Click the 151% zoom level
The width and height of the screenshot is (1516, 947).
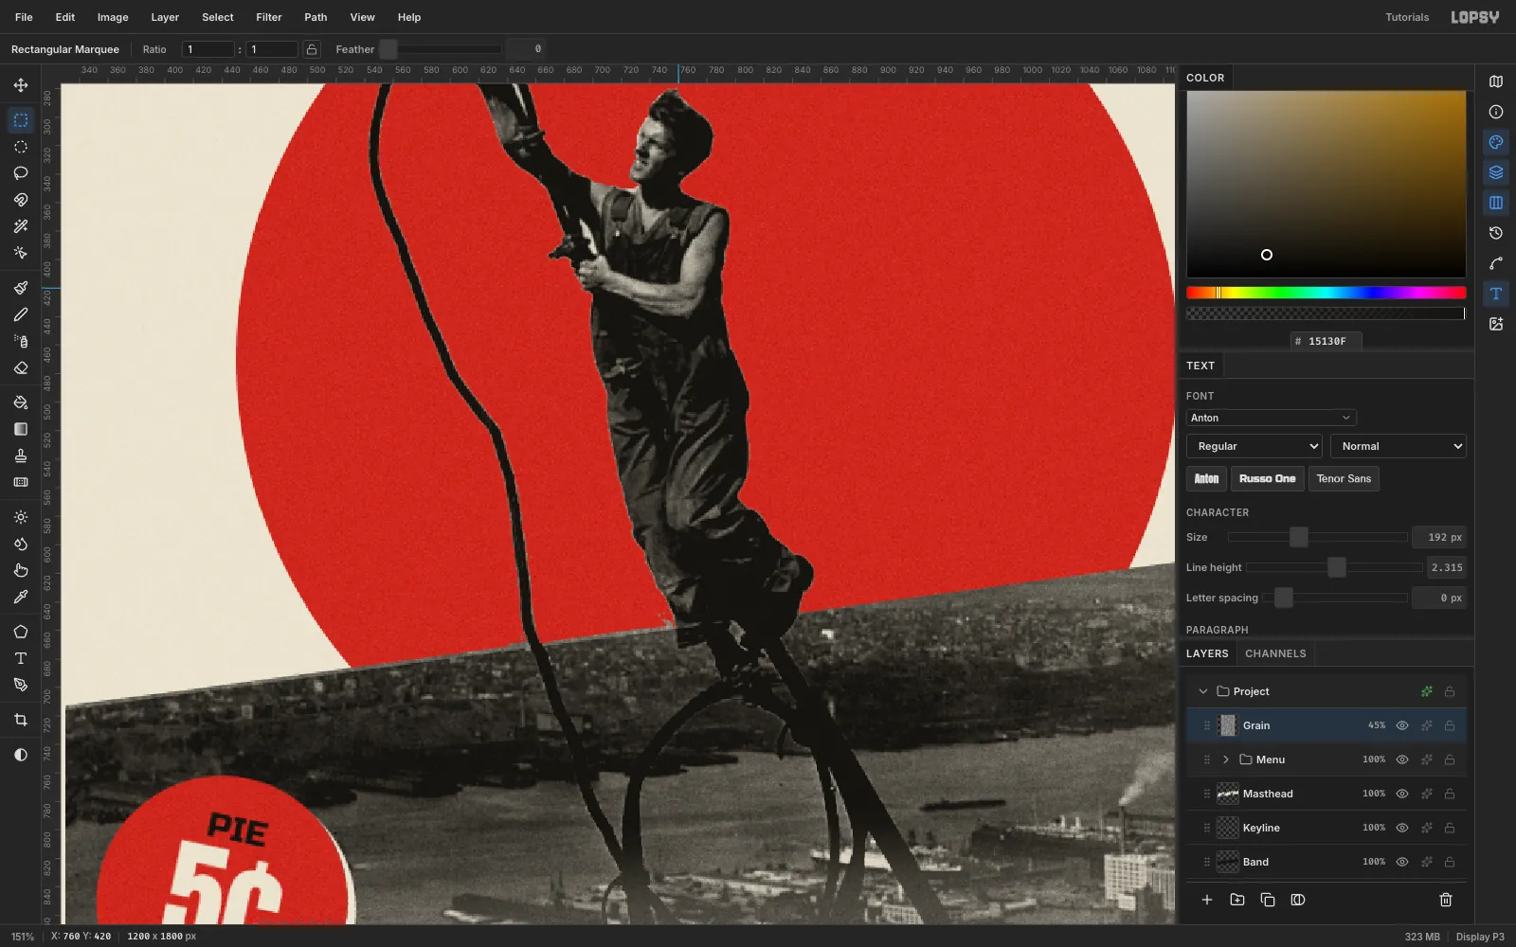coord(23,937)
